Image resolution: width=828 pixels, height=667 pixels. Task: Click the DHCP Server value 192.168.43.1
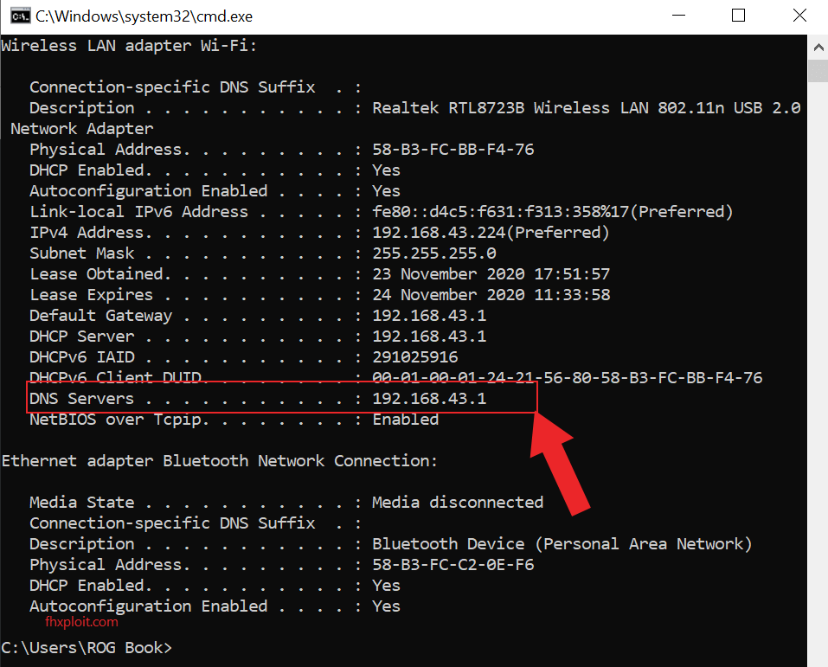(x=429, y=337)
